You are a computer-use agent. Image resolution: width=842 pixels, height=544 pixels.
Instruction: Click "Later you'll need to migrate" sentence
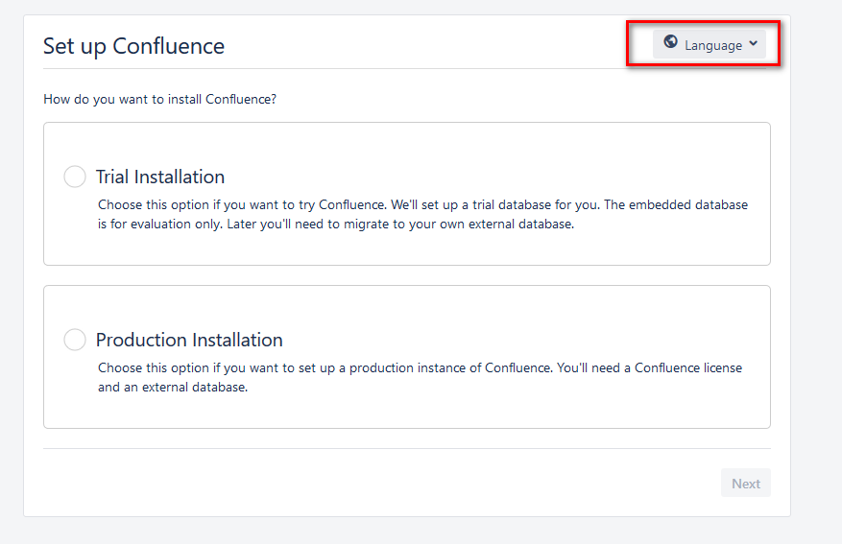400,224
